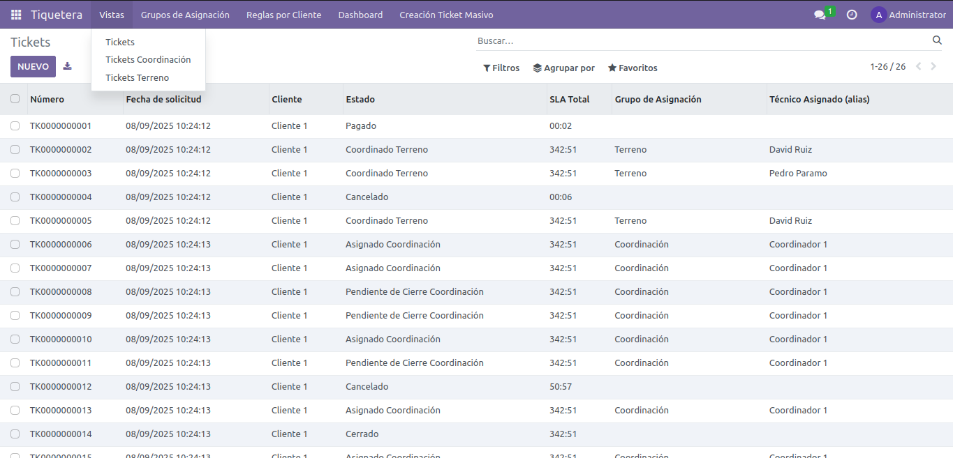Viewport: 953px width, 458px height.
Task: Click the download export icon
Action: click(67, 66)
